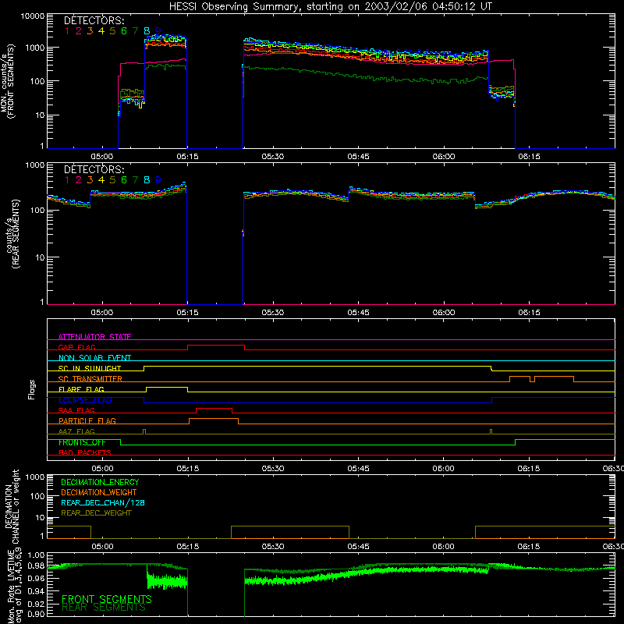624x624 pixels.
Task: Select detector 5 in front segments legend
Action: click(112, 31)
